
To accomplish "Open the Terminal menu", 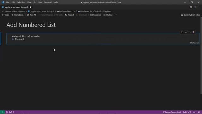I will (x=48, y=2).
